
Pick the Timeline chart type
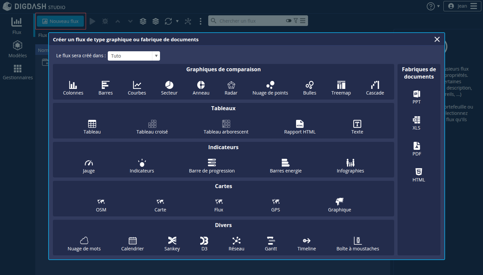click(x=307, y=244)
